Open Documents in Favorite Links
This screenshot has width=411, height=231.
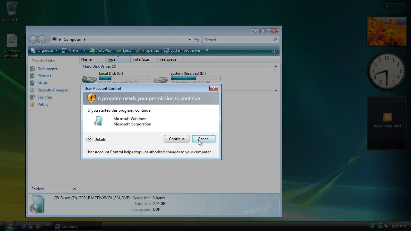(x=47, y=69)
